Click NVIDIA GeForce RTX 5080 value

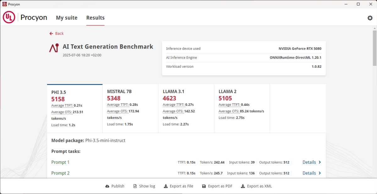point(300,49)
